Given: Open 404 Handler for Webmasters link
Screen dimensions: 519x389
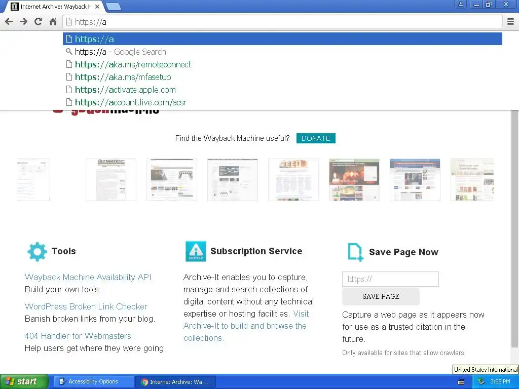Looking at the screenshot, I should click(78, 336).
